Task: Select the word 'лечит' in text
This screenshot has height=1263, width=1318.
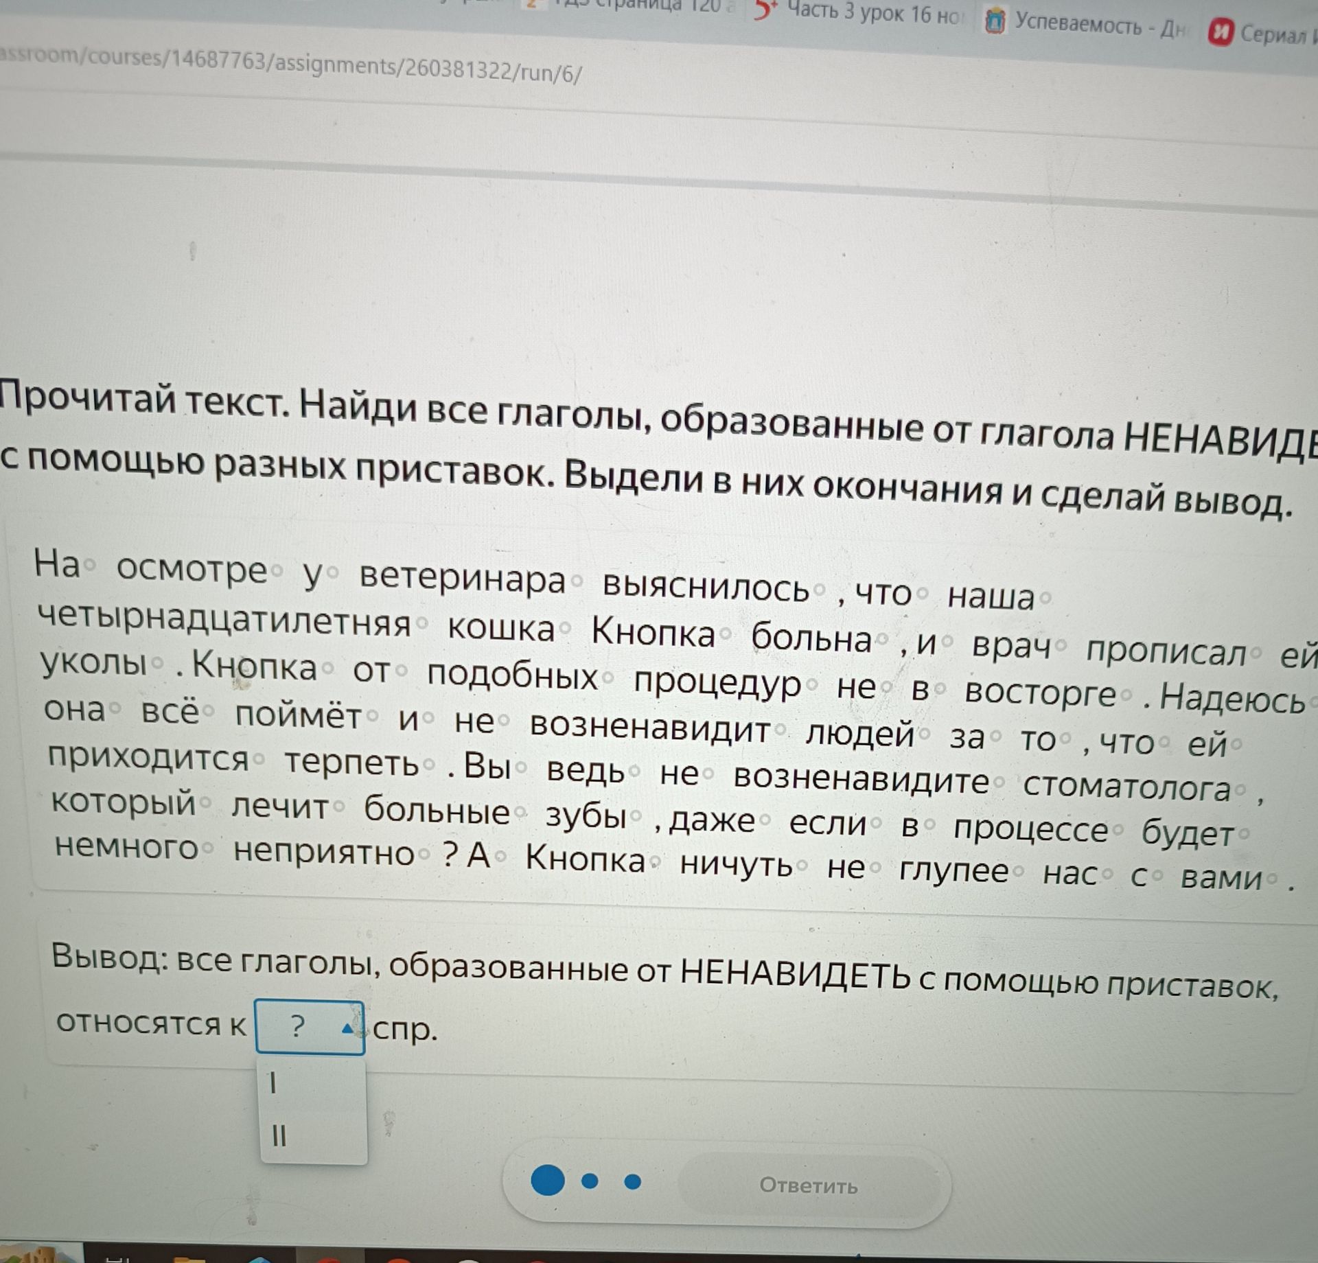Action: click(279, 806)
